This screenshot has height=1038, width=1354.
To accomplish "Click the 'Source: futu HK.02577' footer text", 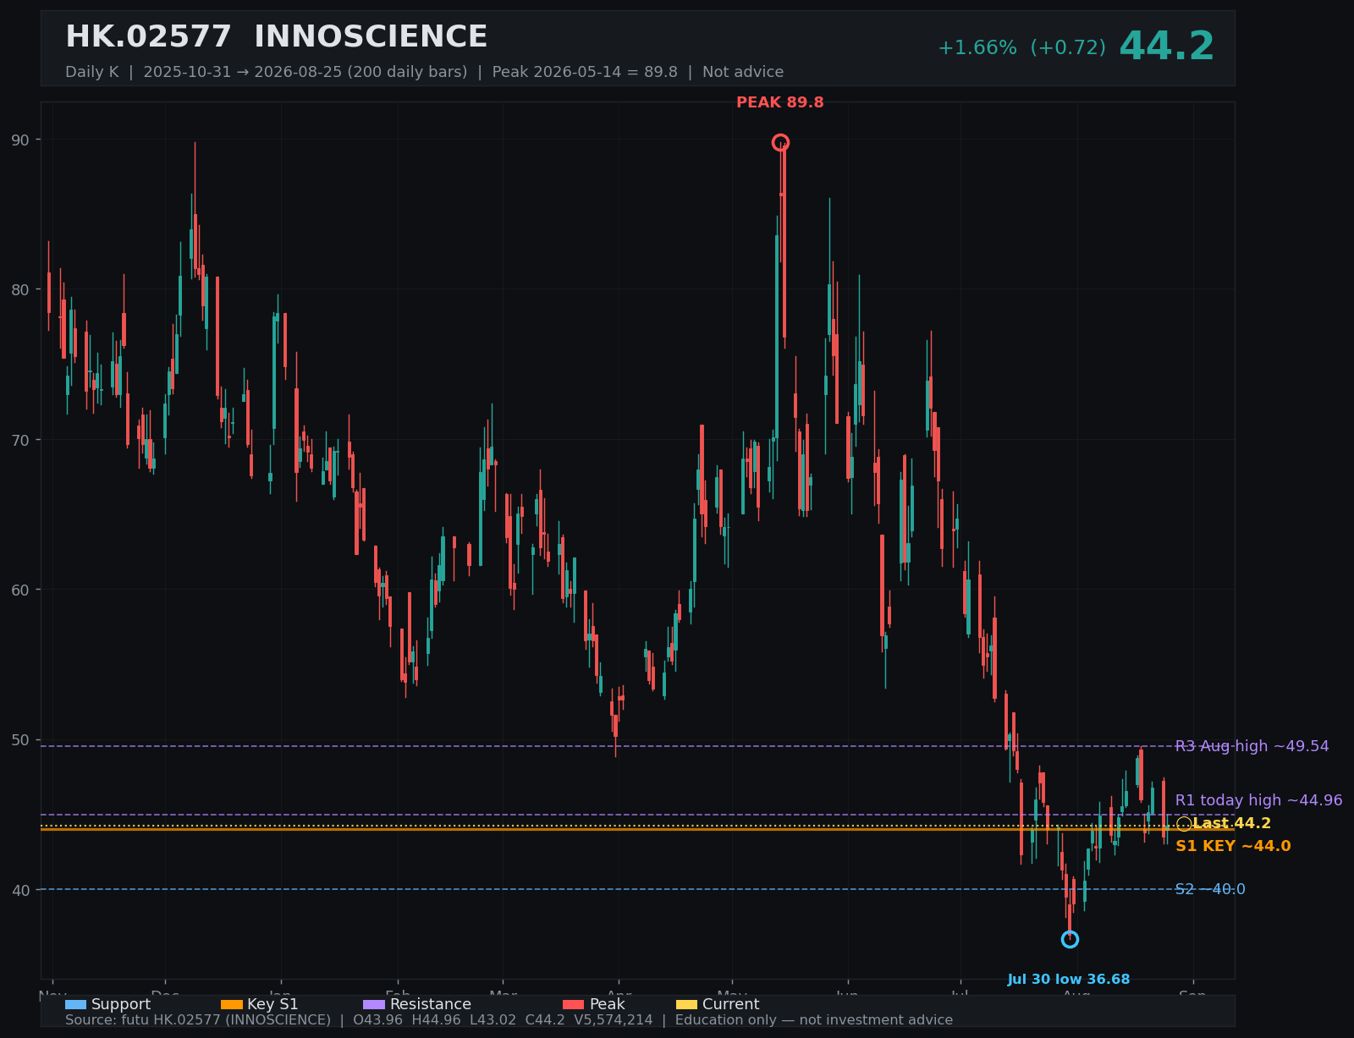I will point(509,1020).
